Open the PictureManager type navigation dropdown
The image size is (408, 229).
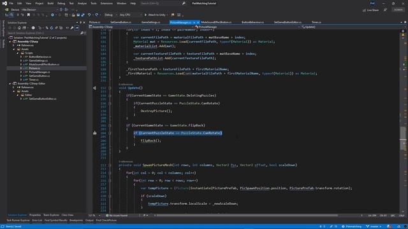248,27
